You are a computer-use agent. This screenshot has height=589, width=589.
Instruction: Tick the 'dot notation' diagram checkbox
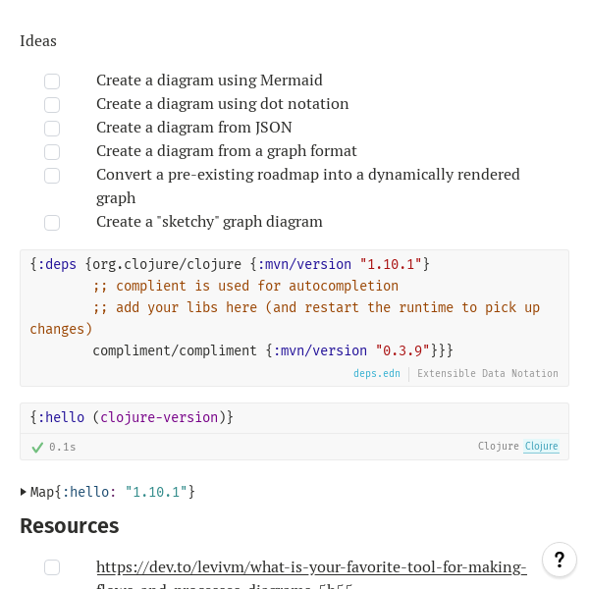[52, 105]
